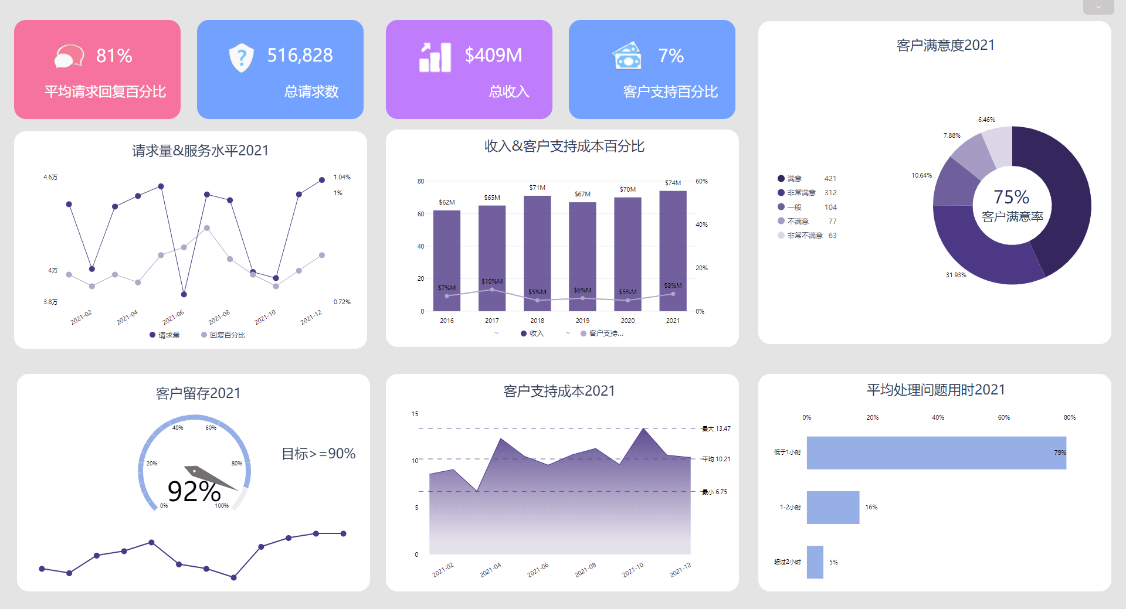
Task: Click the 92% retention gauge value
Action: click(x=194, y=492)
